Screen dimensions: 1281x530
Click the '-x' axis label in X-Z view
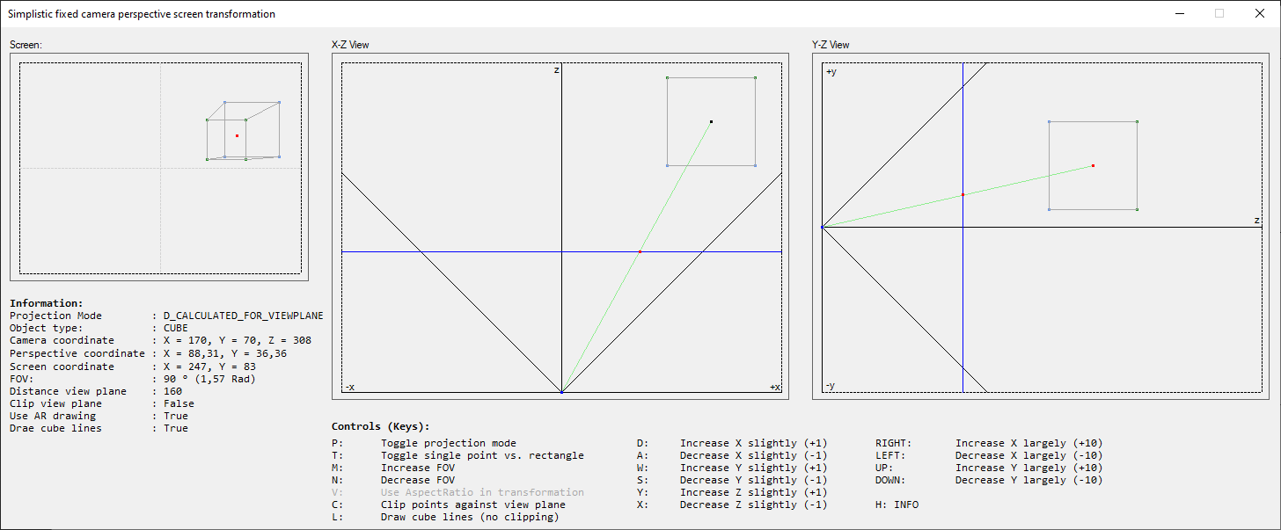[350, 387]
